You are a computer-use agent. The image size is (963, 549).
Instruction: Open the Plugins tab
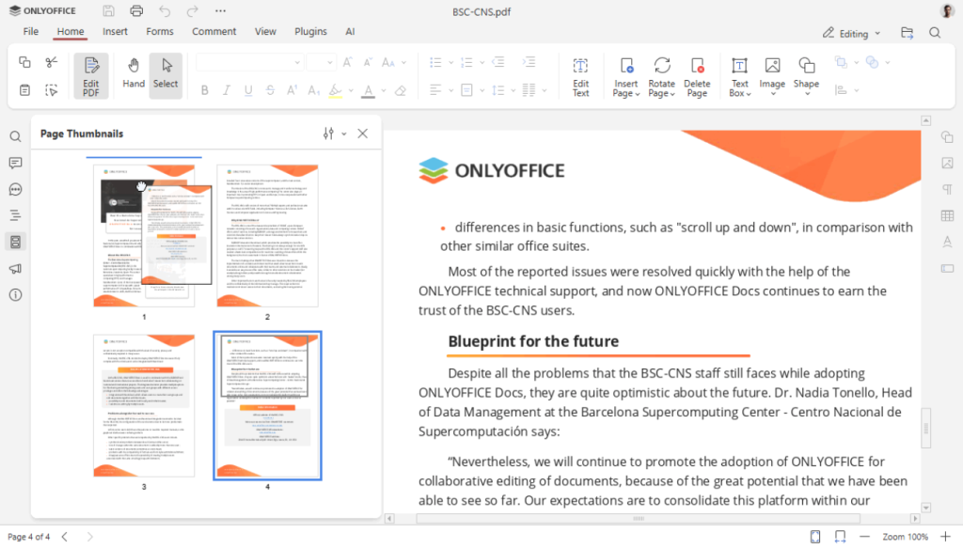tap(310, 31)
